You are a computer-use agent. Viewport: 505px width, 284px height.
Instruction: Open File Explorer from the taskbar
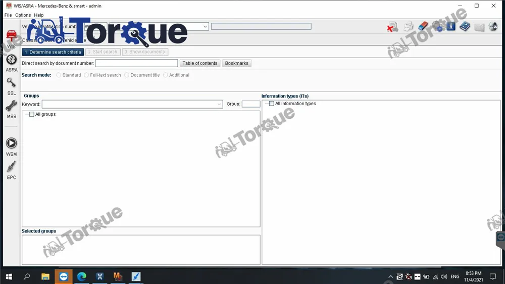pyautogui.click(x=45, y=276)
